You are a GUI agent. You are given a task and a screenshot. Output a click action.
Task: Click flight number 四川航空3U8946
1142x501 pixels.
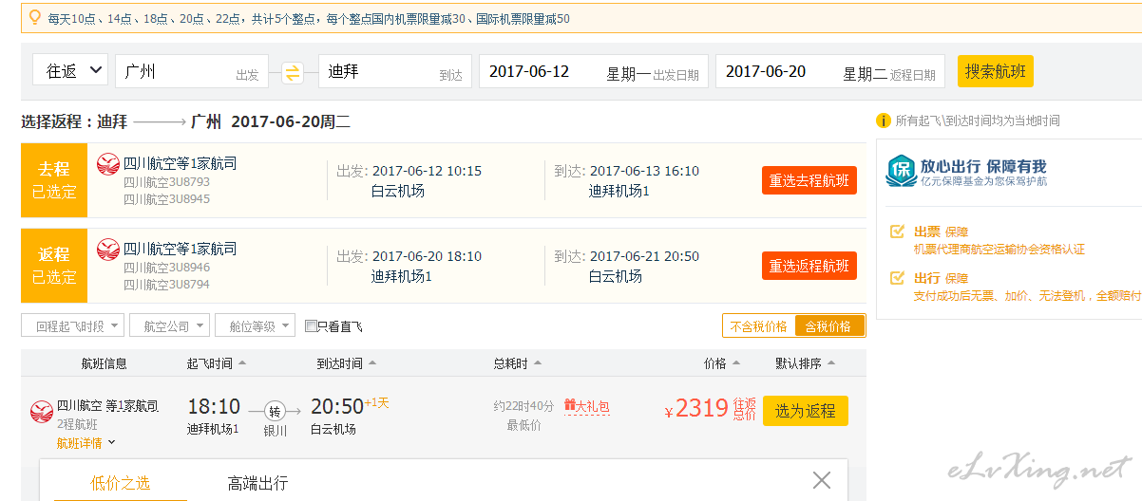point(166,268)
